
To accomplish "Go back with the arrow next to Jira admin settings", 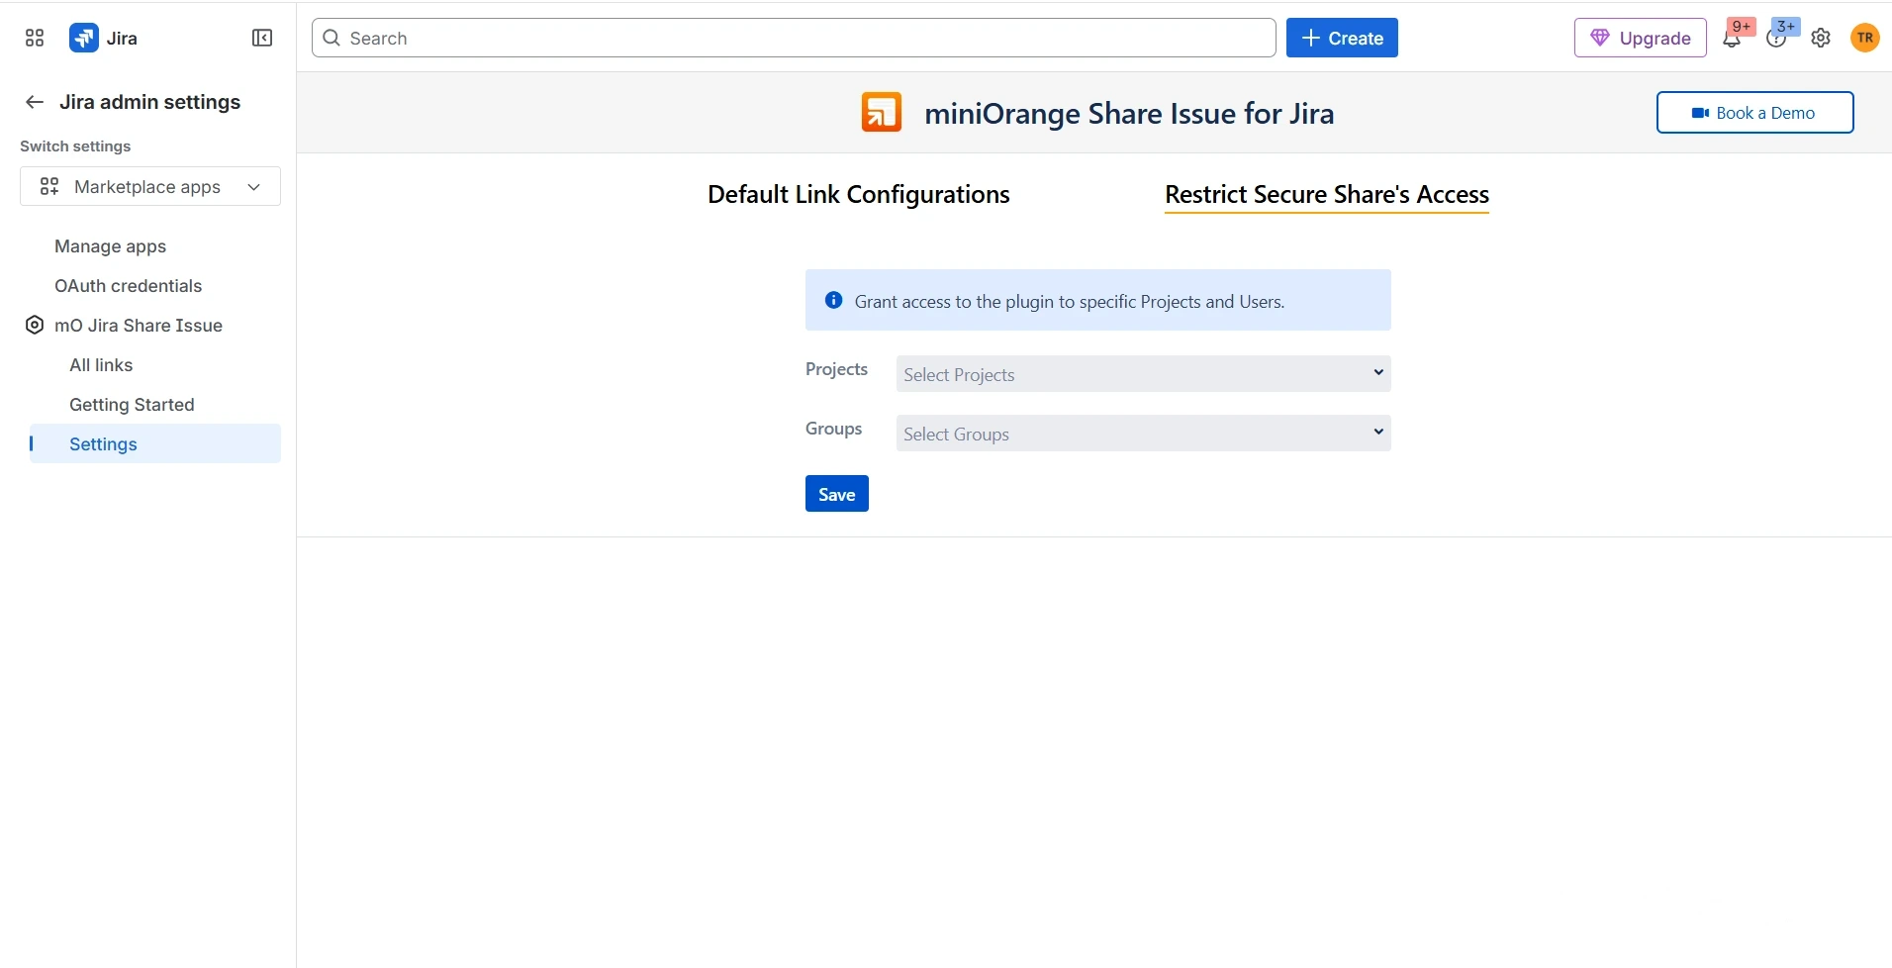I will 35,102.
